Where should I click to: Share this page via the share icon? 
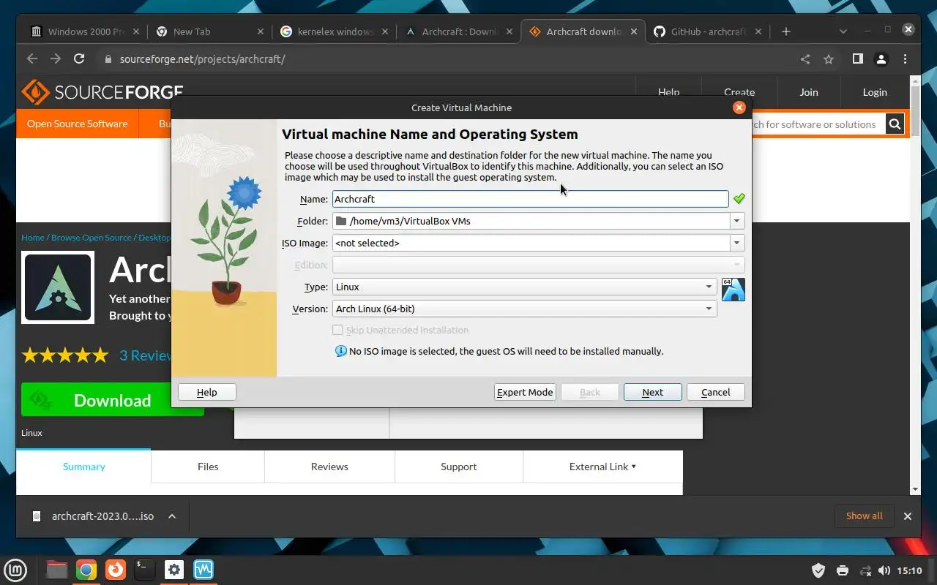tap(805, 59)
